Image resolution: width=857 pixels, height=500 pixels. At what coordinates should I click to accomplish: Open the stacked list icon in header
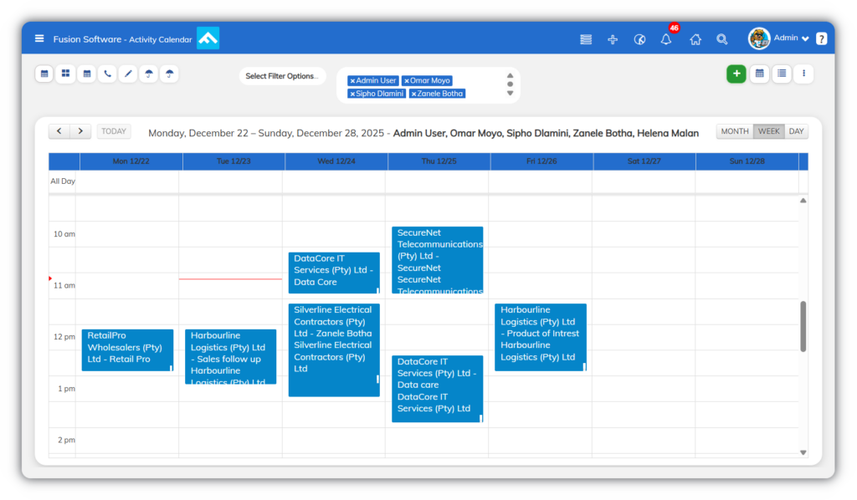[586, 39]
